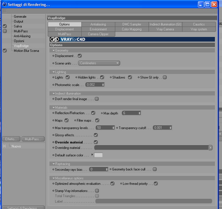Uncheck Override material checkbox
222x209 pixels.
pos(96,142)
